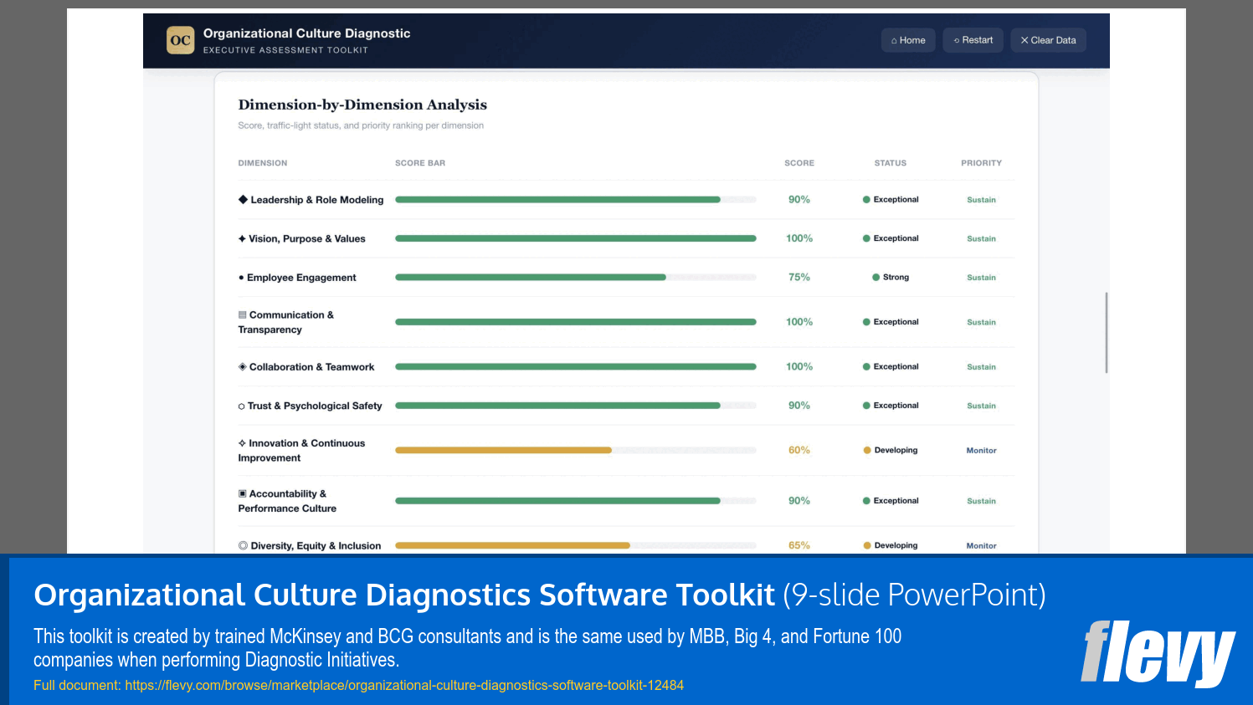Image resolution: width=1253 pixels, height=705 pixels.
Task: Click the Employee Engagement label
Action: (x=301, y=278)
